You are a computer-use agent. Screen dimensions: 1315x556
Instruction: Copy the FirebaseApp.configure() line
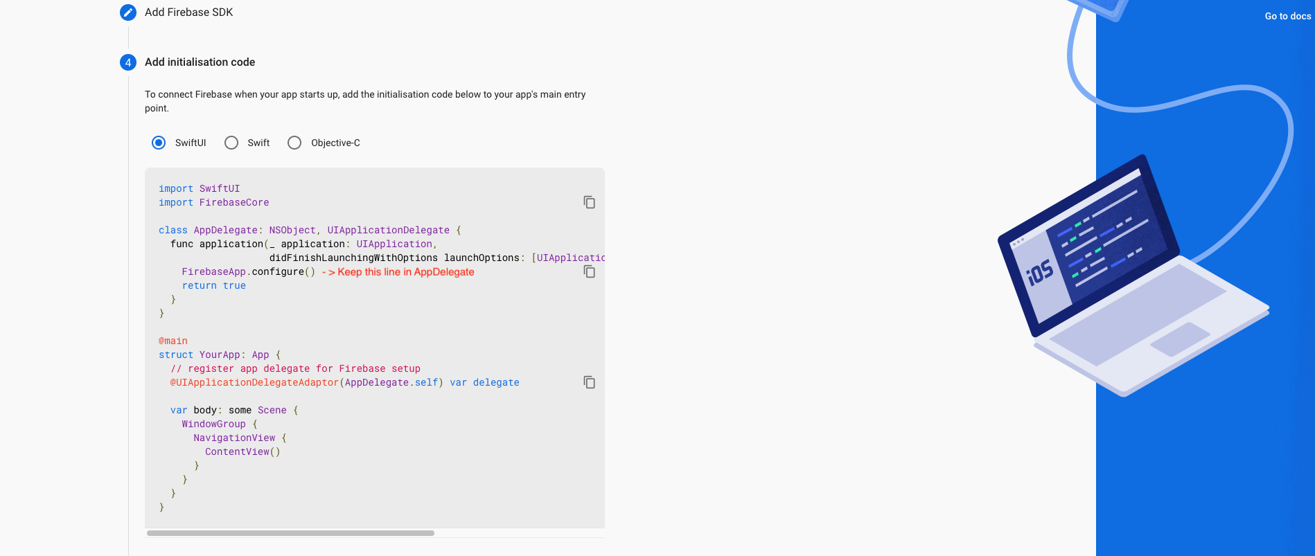pyautogui.click(x=589, y=271)
